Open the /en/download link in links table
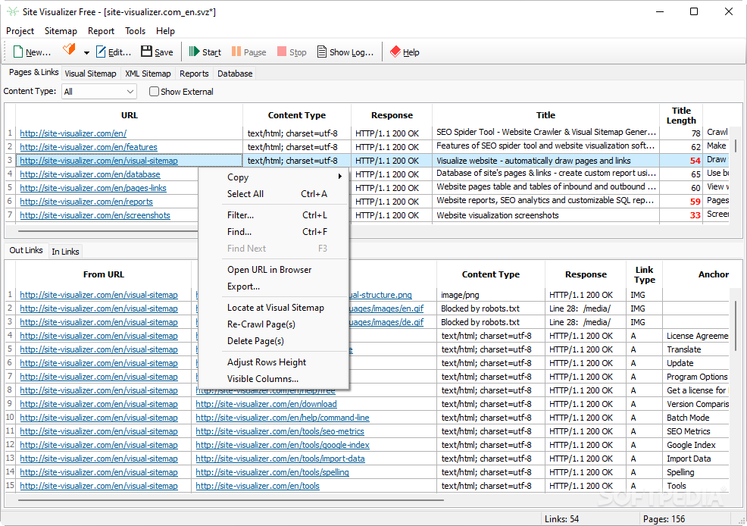Viewport: 747px width, 526px height. 266,404
